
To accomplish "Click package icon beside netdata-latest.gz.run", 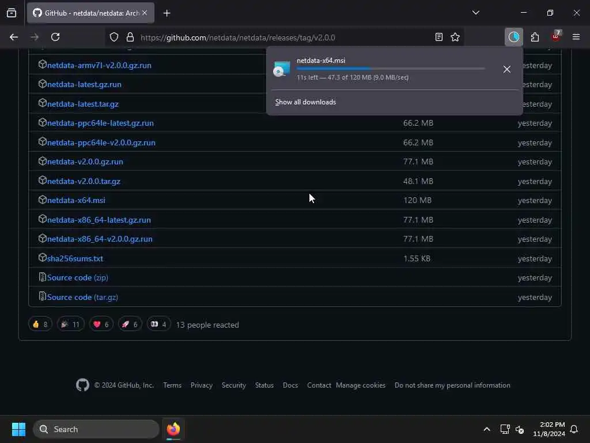I will [42, 84].
